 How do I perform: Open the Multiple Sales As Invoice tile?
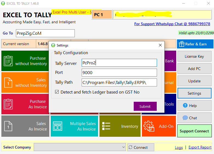[x=74, y=126]
